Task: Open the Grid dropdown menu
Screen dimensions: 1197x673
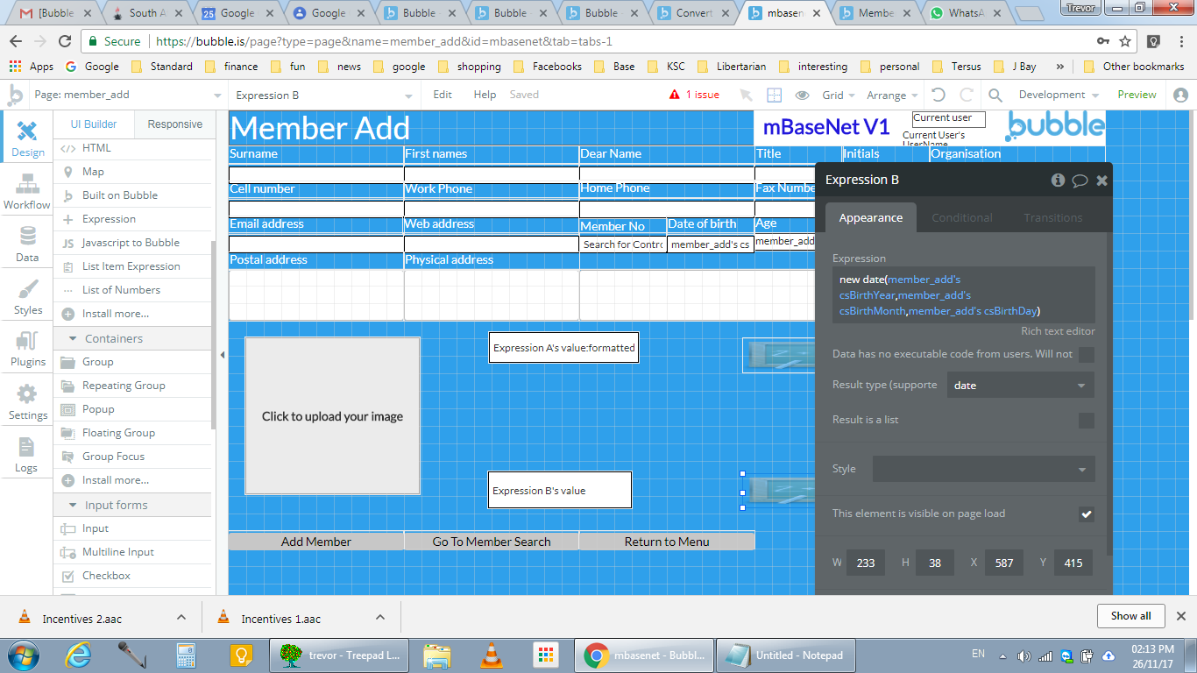Action: [839, 96]
